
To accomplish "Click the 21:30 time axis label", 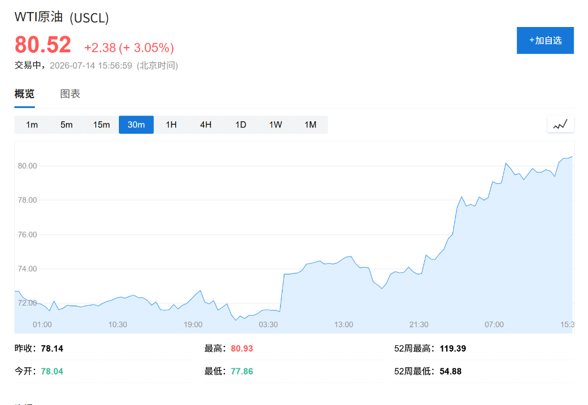I will click(x=419, y=325).
